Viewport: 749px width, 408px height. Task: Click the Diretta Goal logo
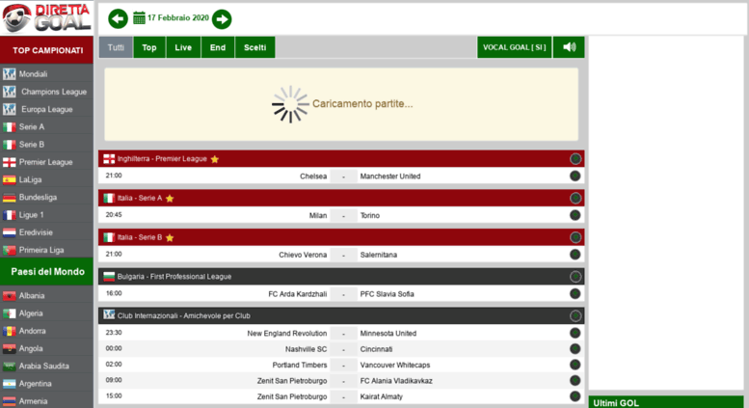(x=46, y=17)
